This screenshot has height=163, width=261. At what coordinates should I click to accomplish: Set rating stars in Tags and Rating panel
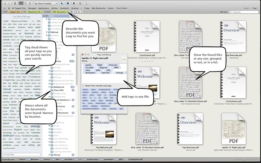tap(94, 61)
